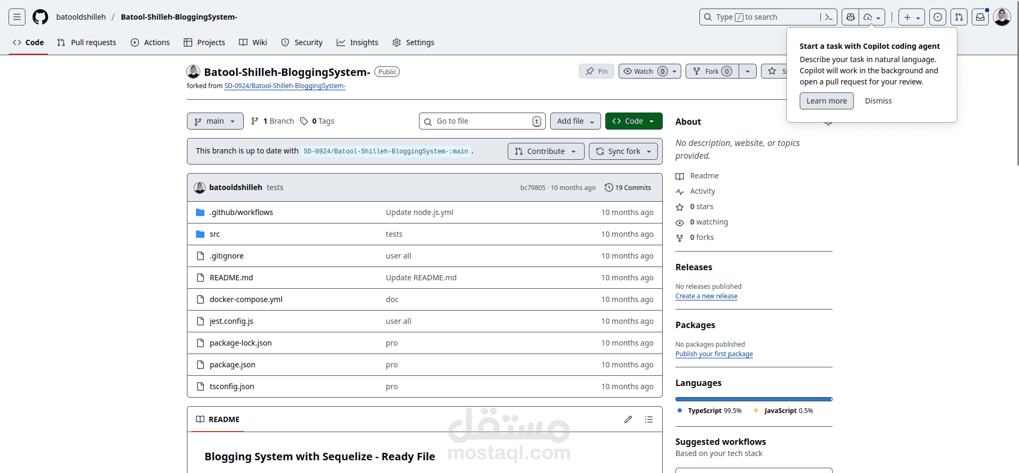1019x473 pixels.
Task: Open pull requests icon in header
Action: click(x=959, y=17)
